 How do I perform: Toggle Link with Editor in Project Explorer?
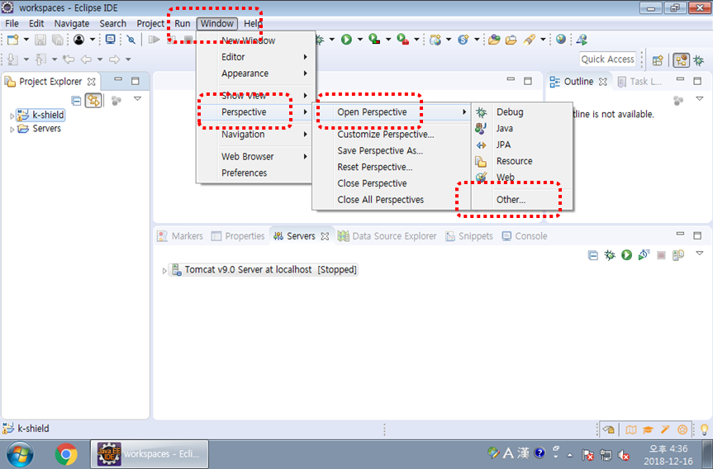tap(93, 101)
